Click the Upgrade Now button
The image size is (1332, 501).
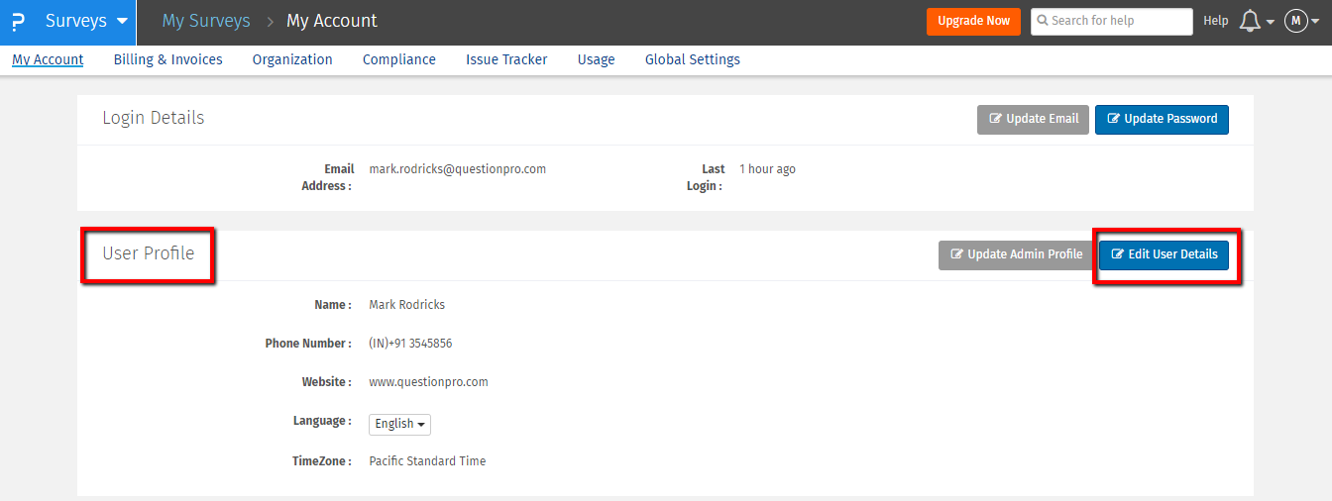973,21
